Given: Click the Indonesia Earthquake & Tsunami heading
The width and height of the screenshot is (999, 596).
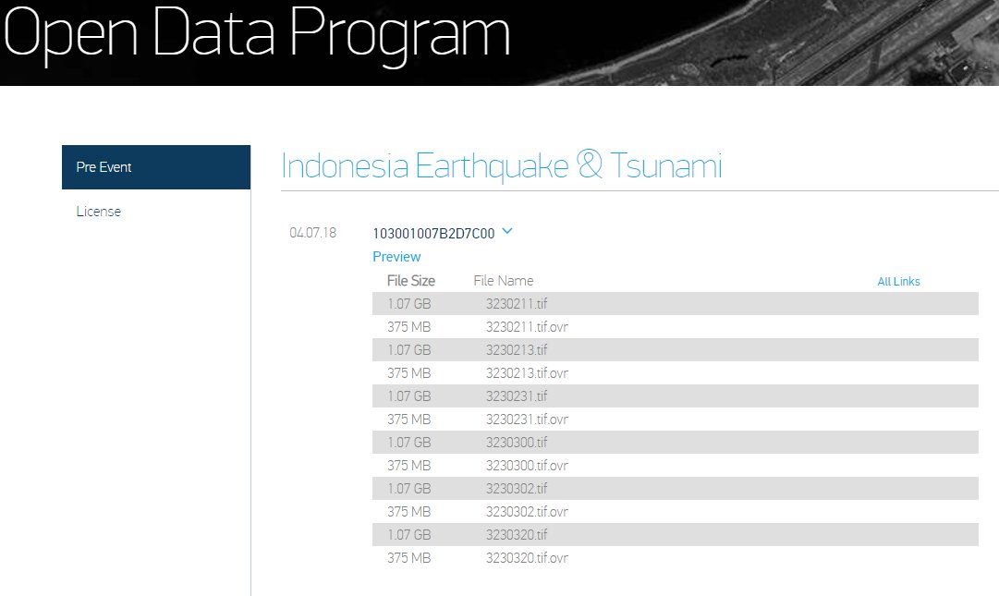Looking at the screenshot, I should [x=502, y=165].
